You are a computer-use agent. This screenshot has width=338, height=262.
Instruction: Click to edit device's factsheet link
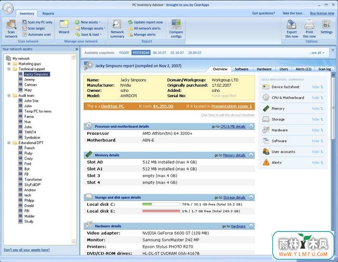(x=228, y=115)
